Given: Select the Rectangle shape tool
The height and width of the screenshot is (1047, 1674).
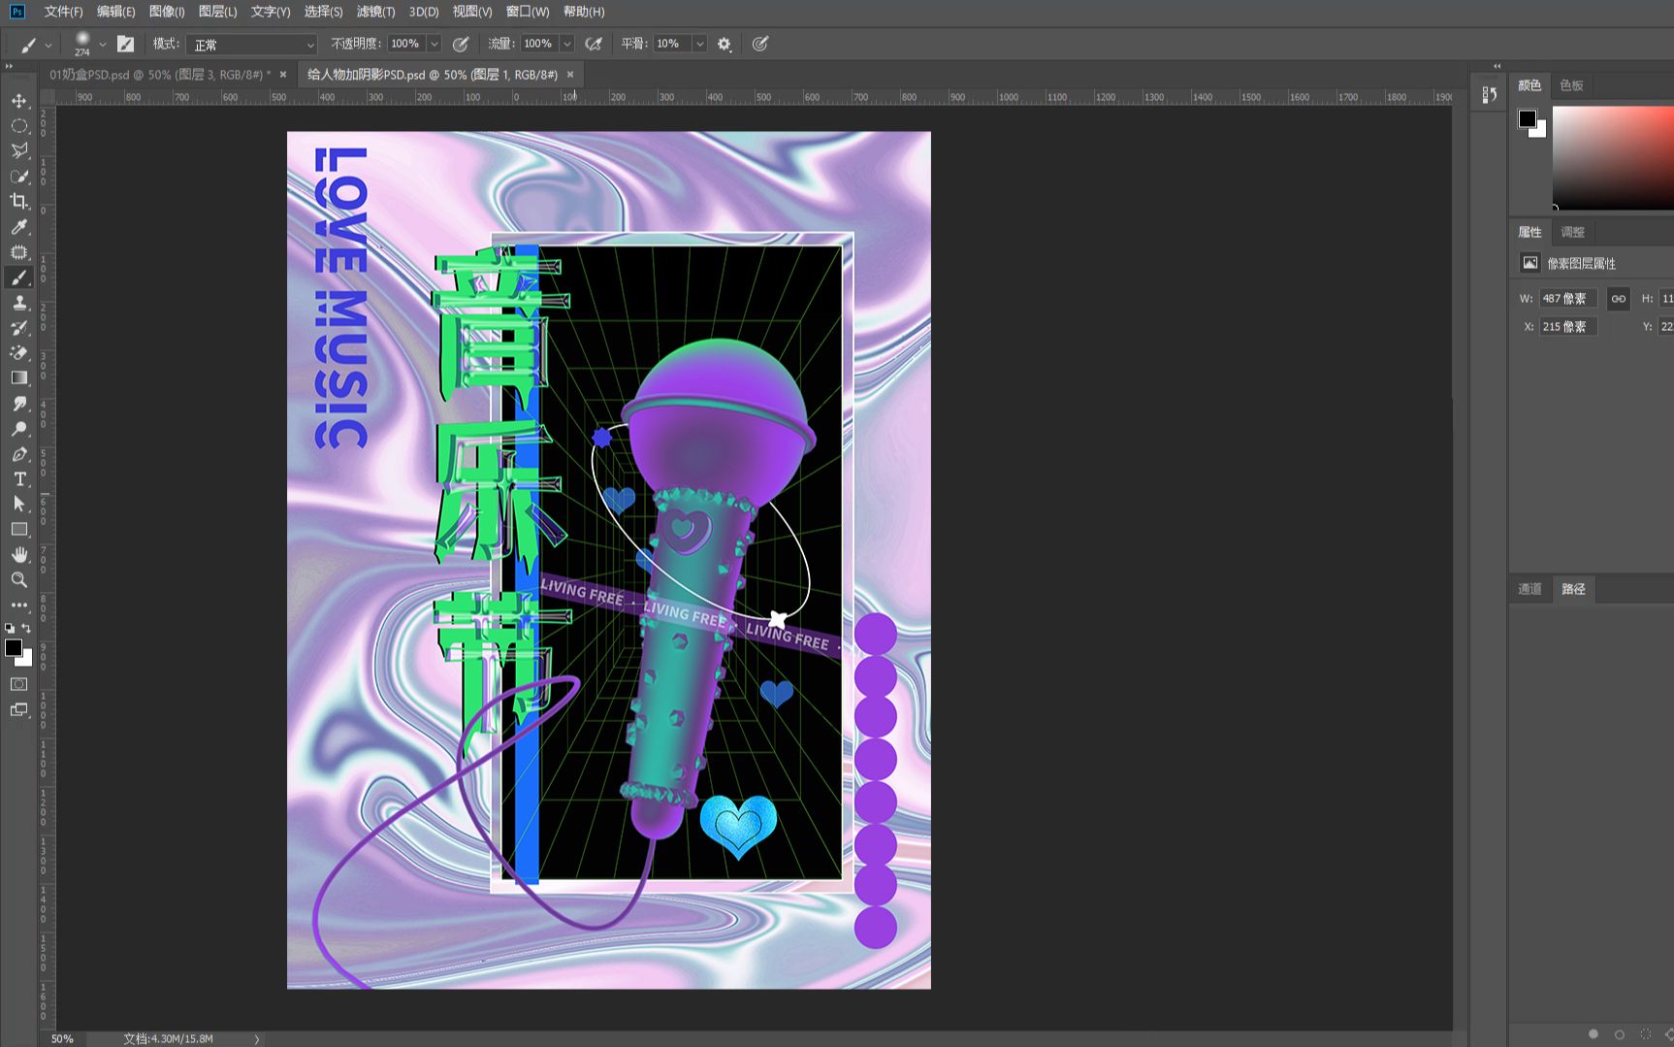Looking at the screenshot, I should [19, 530].
